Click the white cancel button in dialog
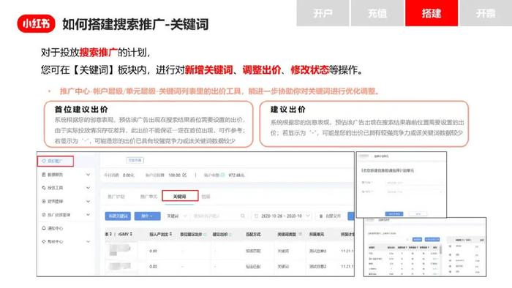 418,214
